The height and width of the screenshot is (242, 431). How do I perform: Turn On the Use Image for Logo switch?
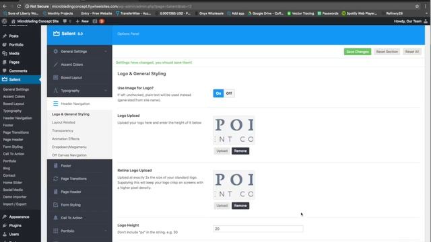click(x=218, y=93)
